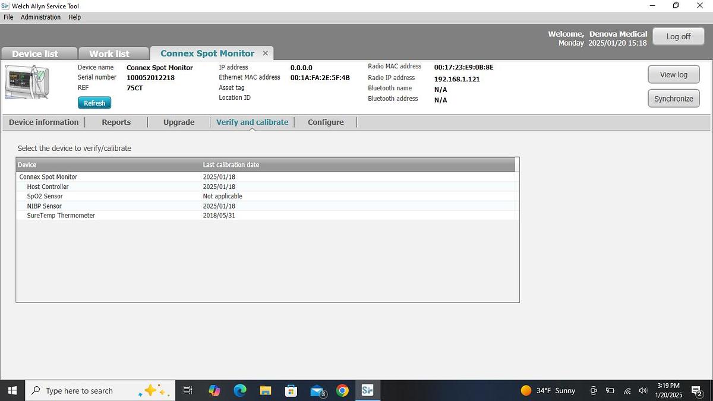Screen dimensions: 713x401
Task: Select the NIBP Sensor row
Action: (45, 206)
